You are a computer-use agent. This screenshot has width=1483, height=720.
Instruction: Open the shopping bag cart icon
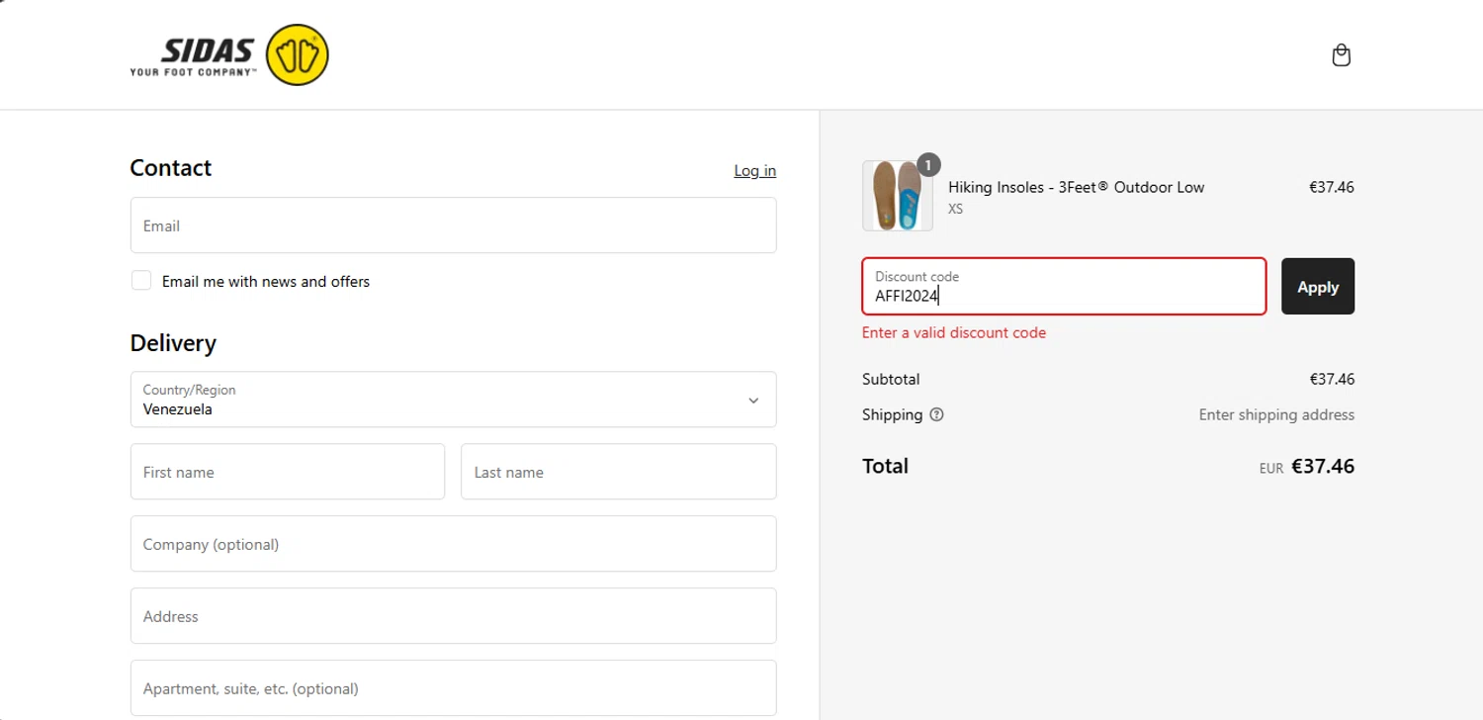(1341, 54)
